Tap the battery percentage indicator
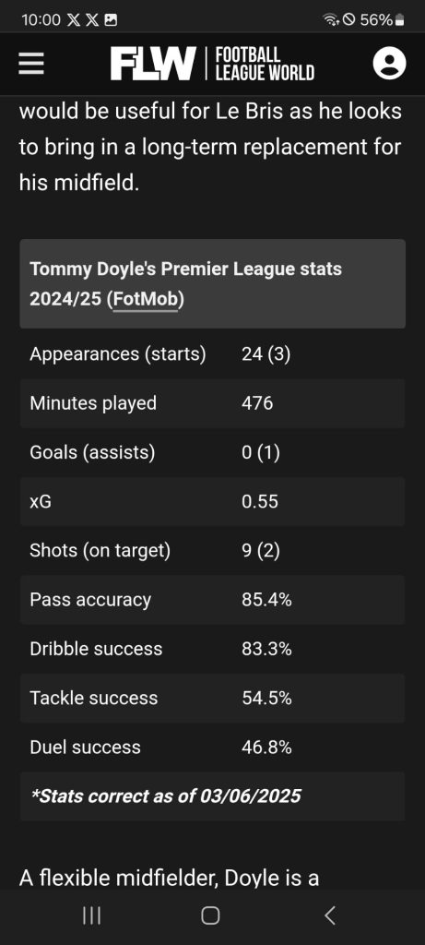This screenshot has height=945, width=425. click(x=383, y=20)
